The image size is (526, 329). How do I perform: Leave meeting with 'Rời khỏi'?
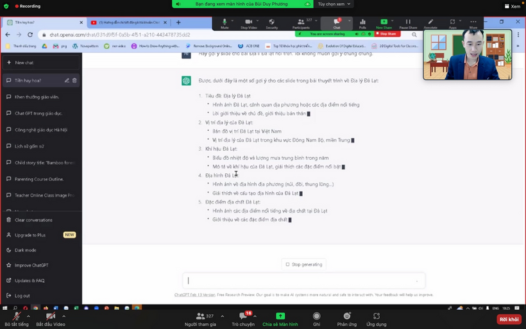point(509,319)
